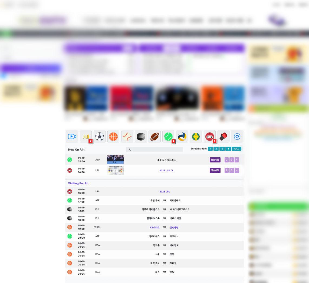Open the 2026 LCK CL link
This screenshot has height=283, width=309.
click(166, 171)
